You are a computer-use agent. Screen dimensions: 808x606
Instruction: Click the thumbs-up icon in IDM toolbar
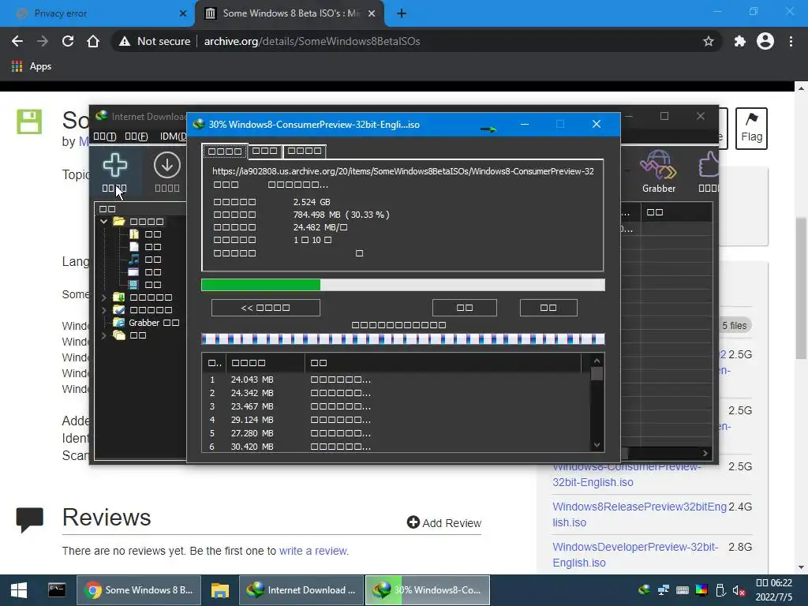tap(709, 165)
